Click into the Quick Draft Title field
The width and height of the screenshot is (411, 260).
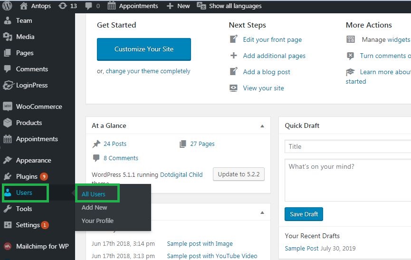(x=348, y=146)
